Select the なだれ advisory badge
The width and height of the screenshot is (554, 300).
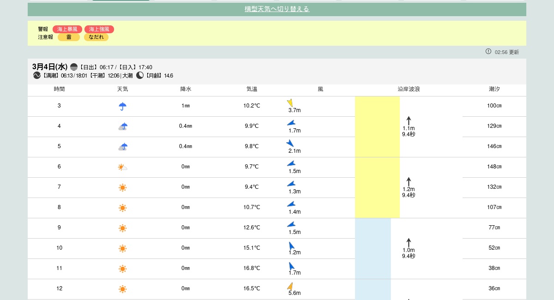pyautogui.click(x=96, y=37)
